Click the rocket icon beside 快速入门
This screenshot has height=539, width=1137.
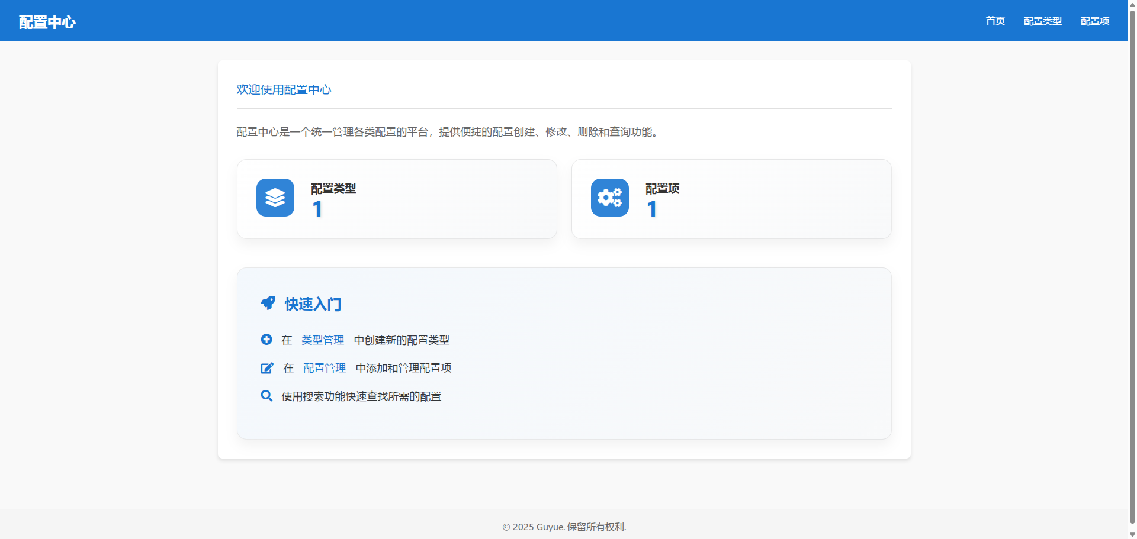(x=268, y=304)
